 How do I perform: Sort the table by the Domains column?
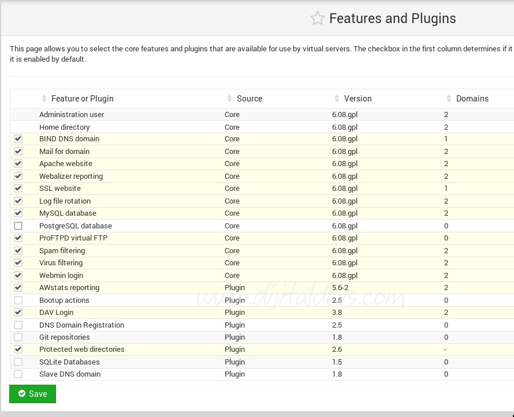click(x=450, y=98)
